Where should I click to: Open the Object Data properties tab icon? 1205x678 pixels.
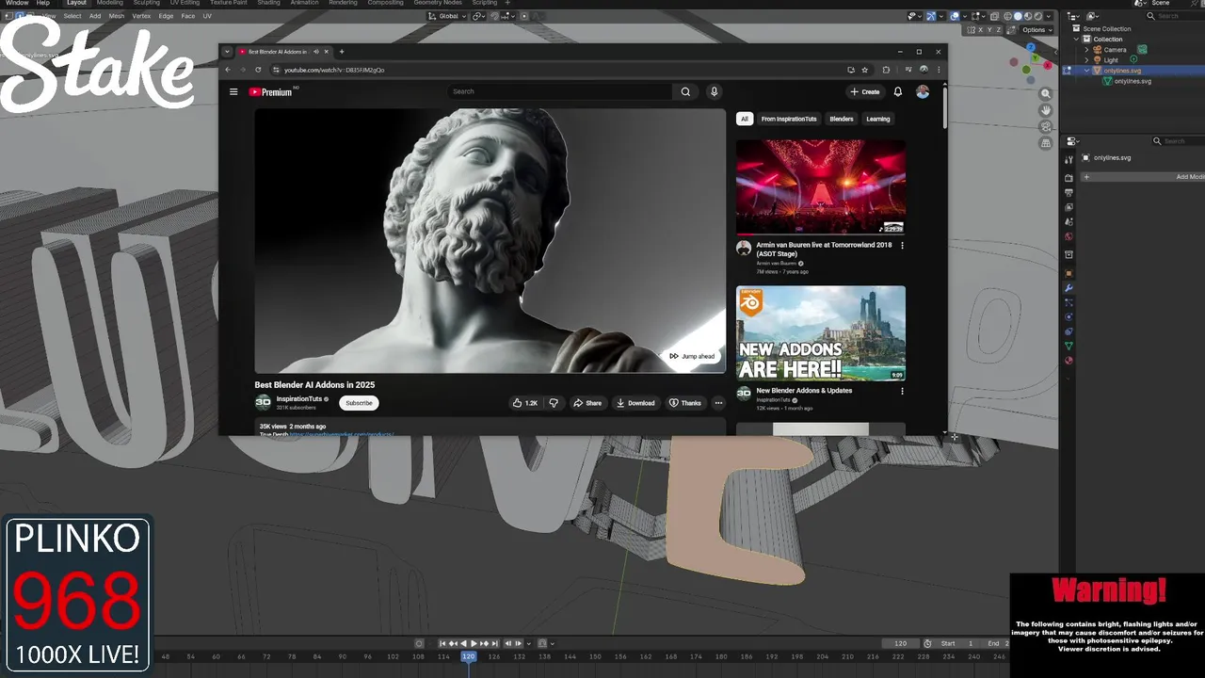1068,347
